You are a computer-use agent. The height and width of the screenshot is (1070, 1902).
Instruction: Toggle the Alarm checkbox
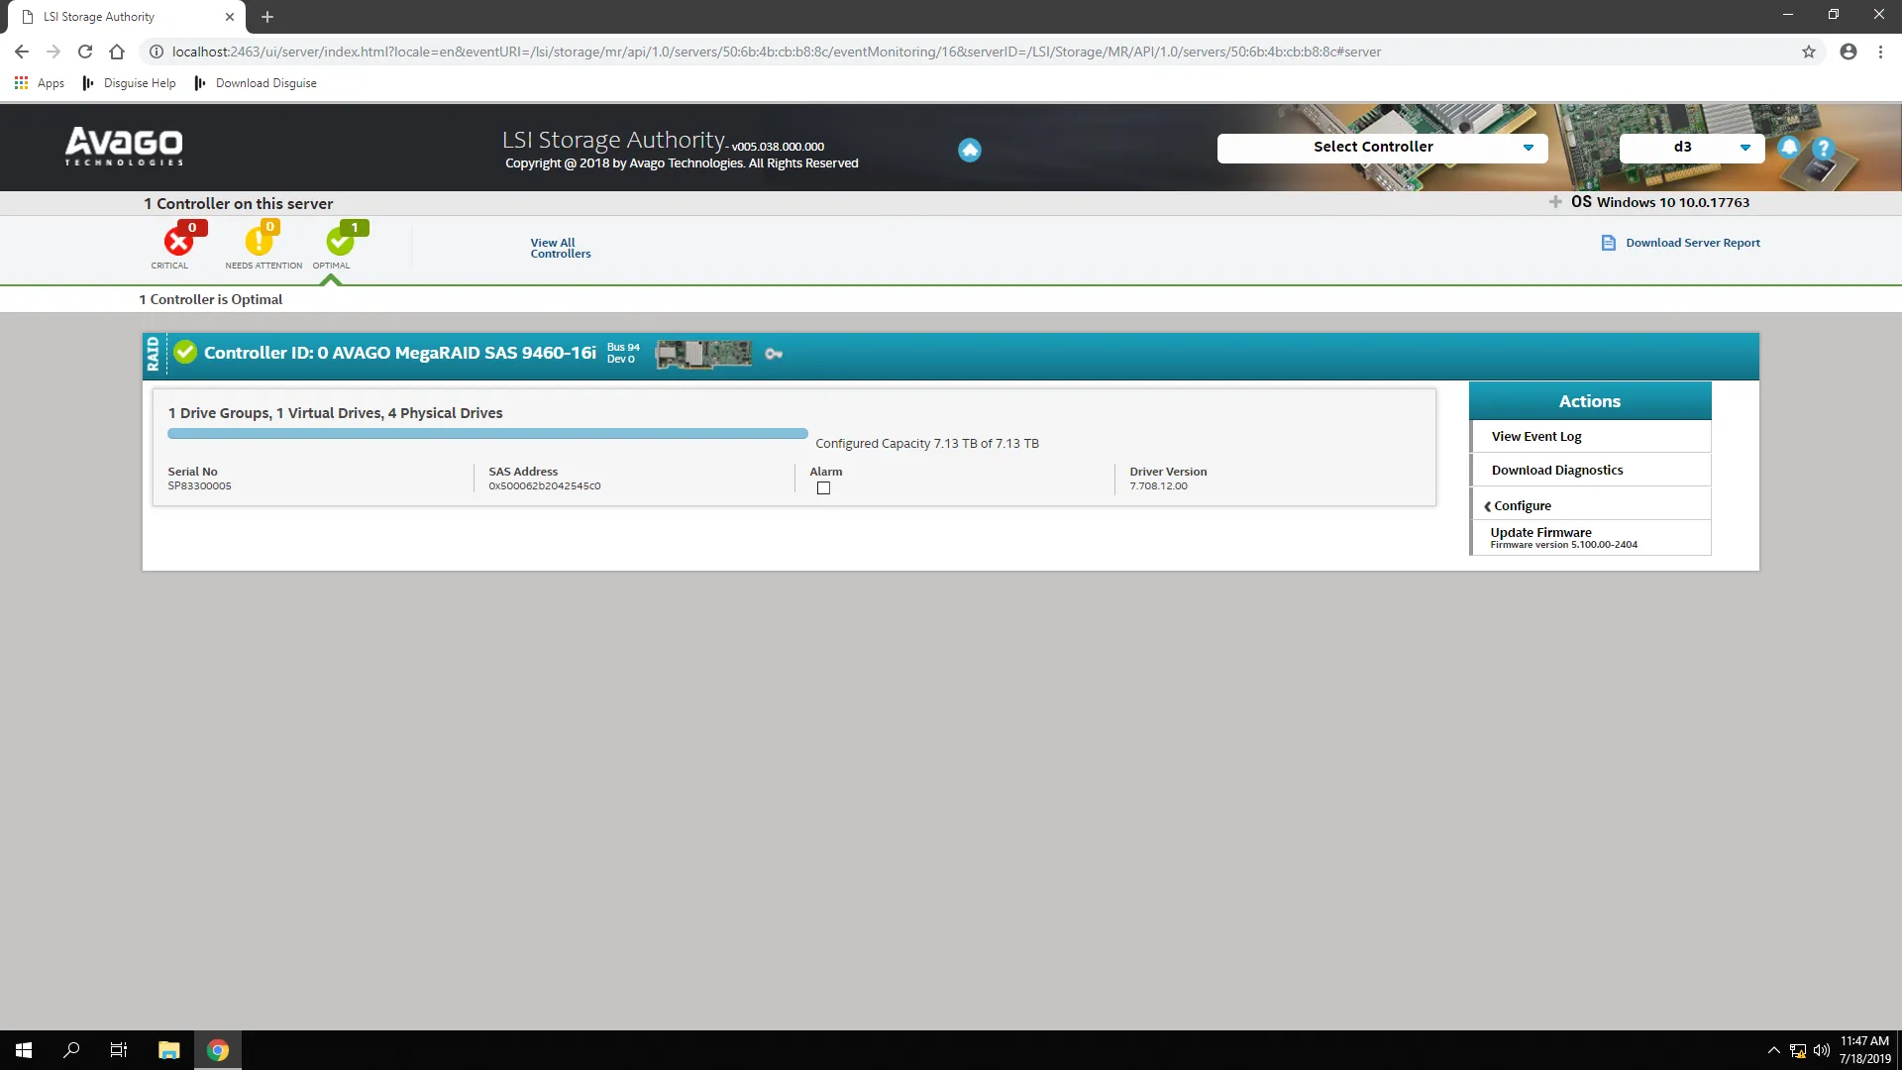pyautogui.click(x=823, y=488)
